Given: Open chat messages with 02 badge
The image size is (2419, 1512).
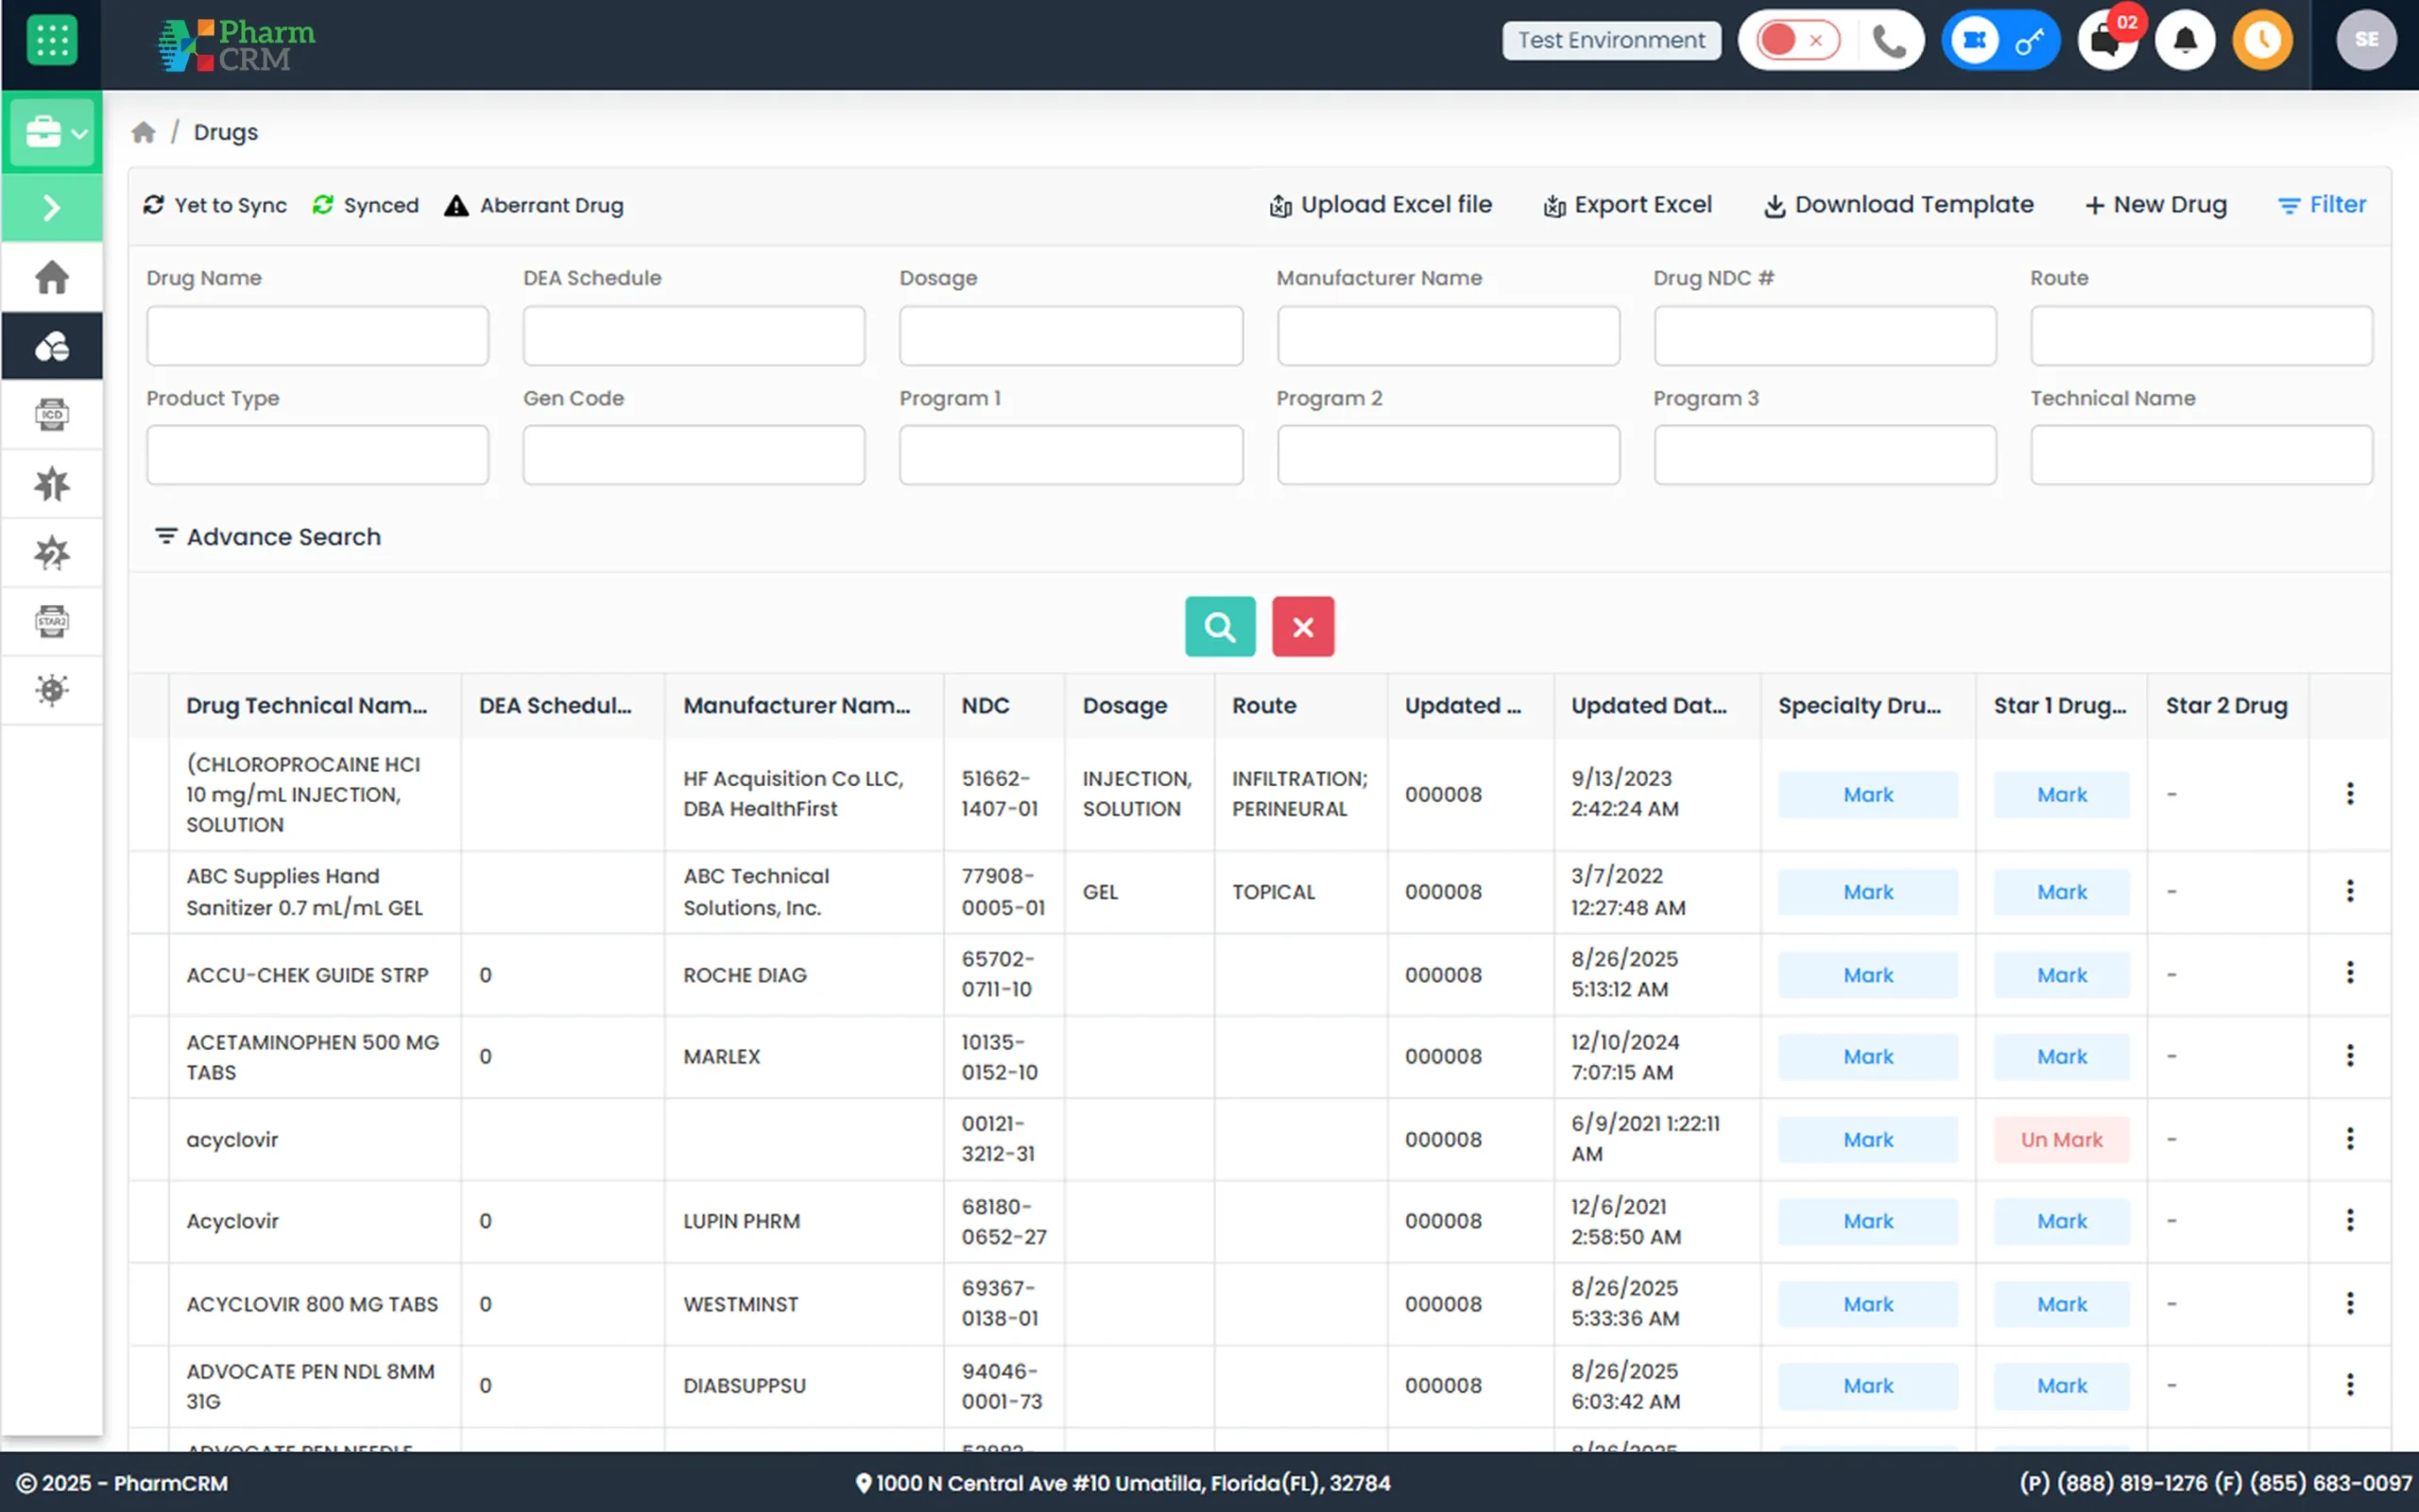Looking at the screenshot, I should pyautogui.click(x=2107, y=41).
